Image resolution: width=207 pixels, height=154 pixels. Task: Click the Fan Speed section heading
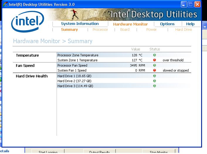[x=25, y=65]
